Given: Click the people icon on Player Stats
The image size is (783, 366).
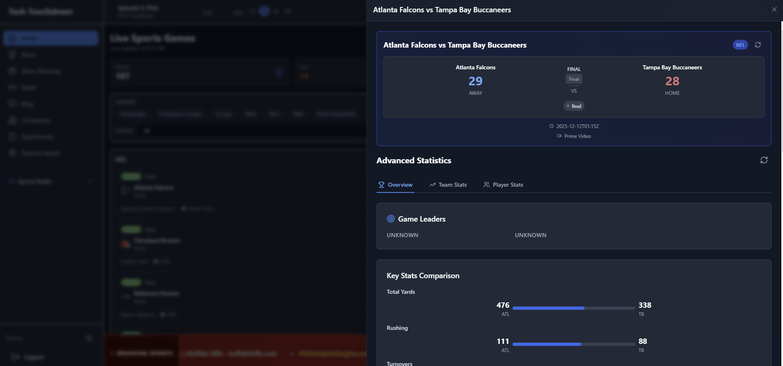Looking at the screenshot, I should pos(486,185).
